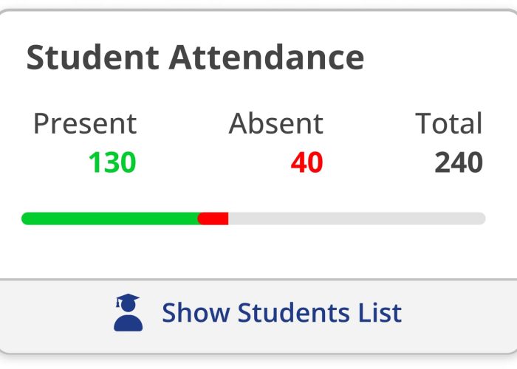This screenshot has height=369, width=517.
Task: Click the red 40 absent count
Action: [307, 162]
